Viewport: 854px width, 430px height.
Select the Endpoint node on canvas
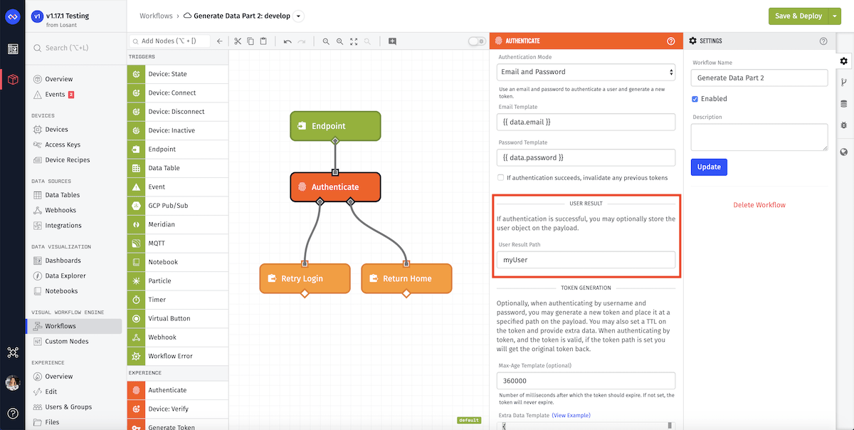335,126
